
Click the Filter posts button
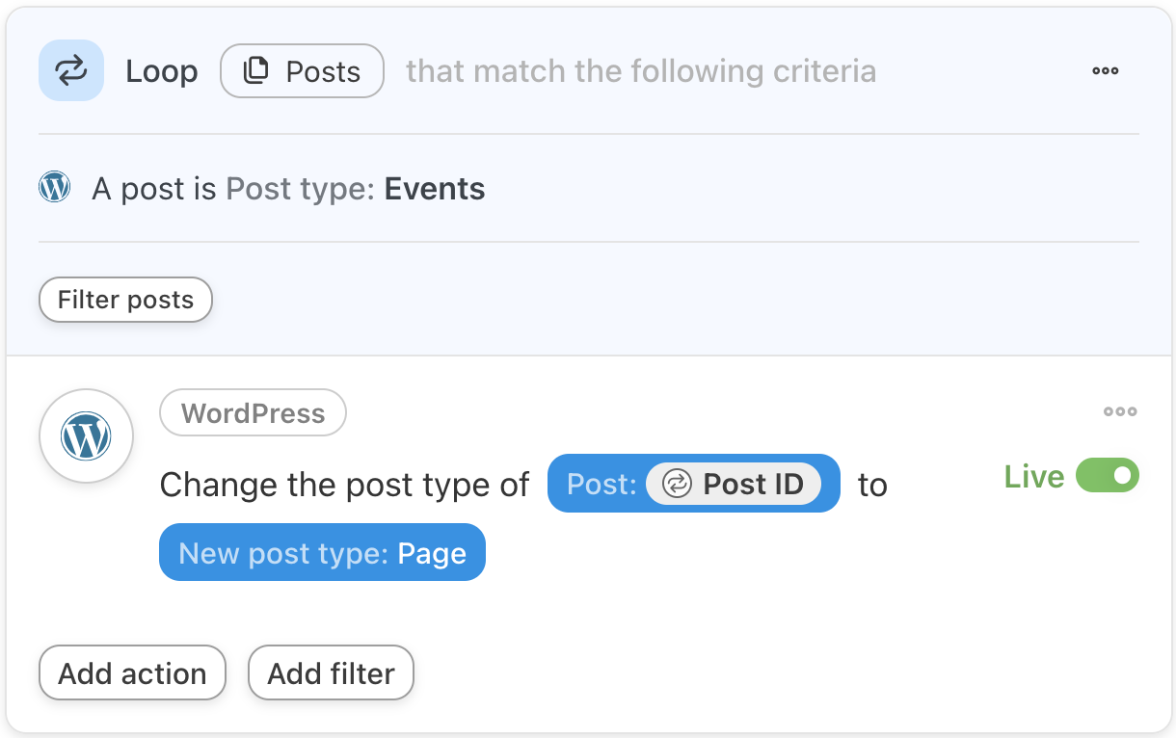click(125, 300)
